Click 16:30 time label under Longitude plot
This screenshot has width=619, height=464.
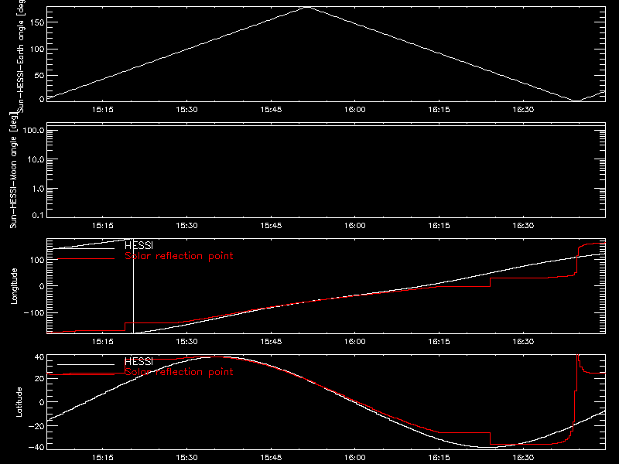pyautogui.click(x=523, y=342)
